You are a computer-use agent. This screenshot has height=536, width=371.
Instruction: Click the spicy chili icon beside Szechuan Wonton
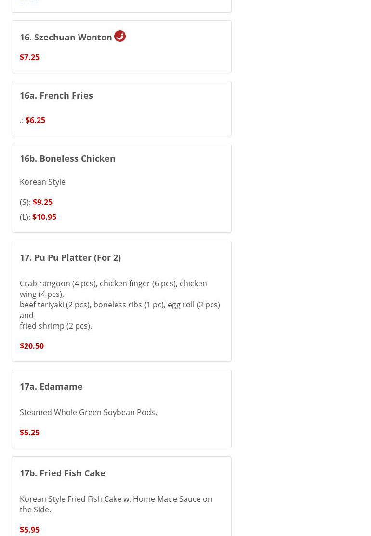[x=119, y=36]
